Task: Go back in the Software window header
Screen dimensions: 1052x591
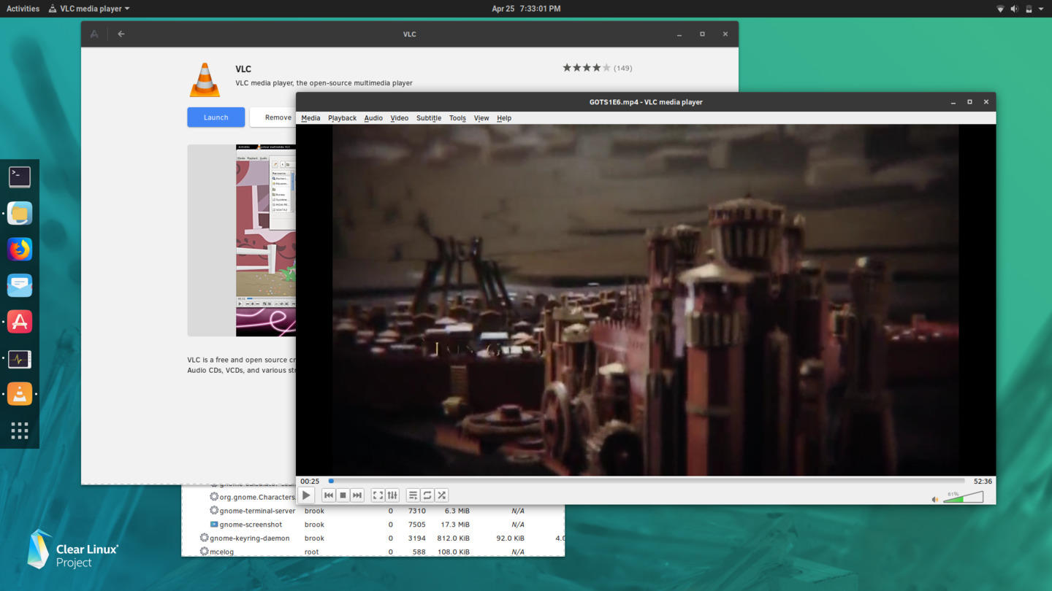Action: click(121, 34)
